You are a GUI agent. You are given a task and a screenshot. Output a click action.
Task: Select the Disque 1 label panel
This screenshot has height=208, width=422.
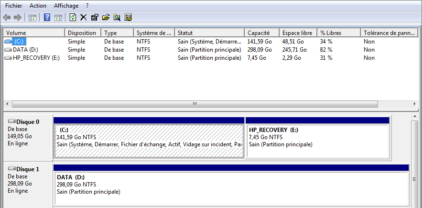pyautogui.click(x=27, y=185)
